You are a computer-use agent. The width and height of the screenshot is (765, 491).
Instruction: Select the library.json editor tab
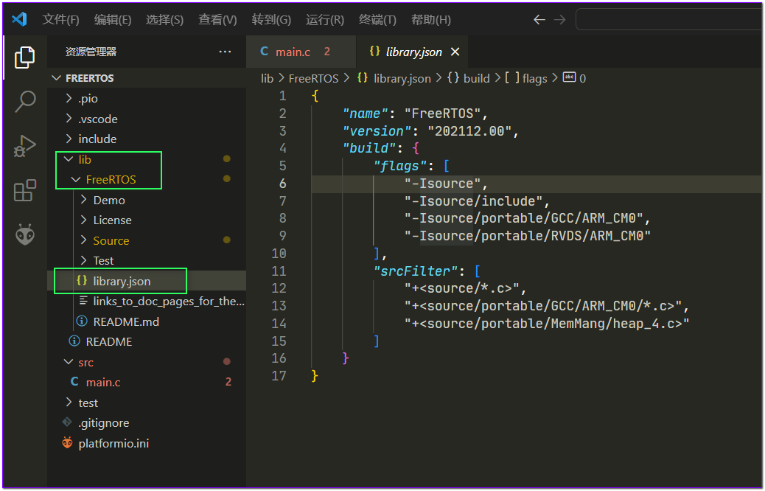412,52
